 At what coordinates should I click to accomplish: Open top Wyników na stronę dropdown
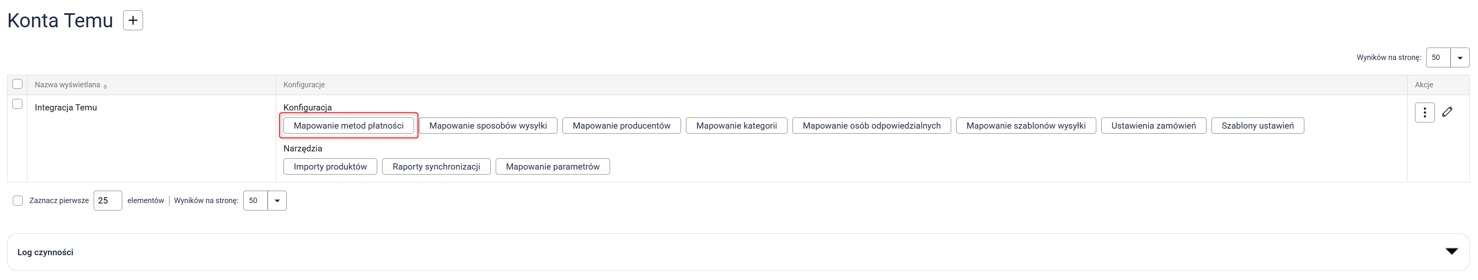point(1459,58)
